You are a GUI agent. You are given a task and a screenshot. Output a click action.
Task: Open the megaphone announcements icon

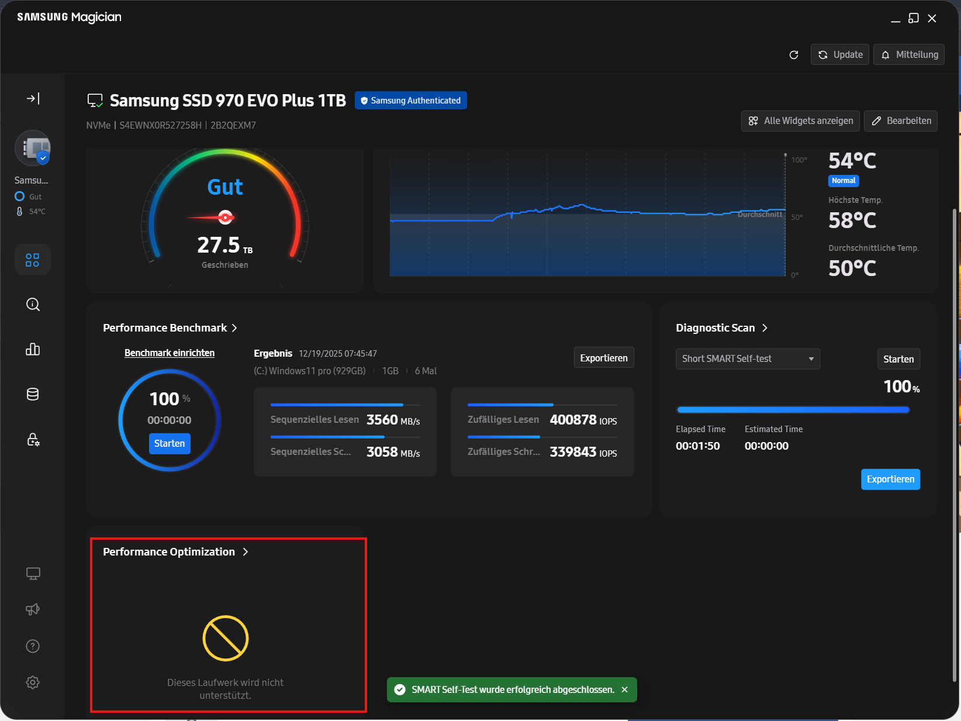pyautogui.click(x=33, y=609)
